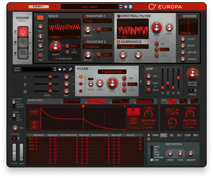Image resolution: width=213 pixels, height=178 pixels.
Task: Click the envelope BEAT SYNC button
Action: pyautogui.click(x=148, y=121)
